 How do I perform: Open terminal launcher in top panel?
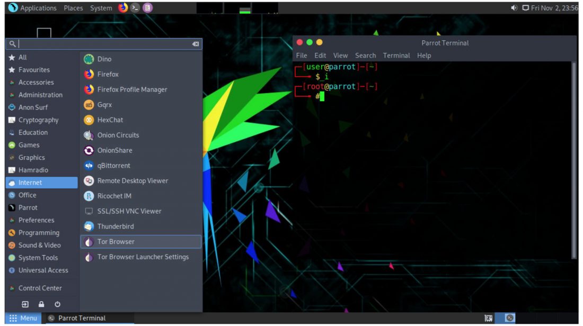coord(136,8)
